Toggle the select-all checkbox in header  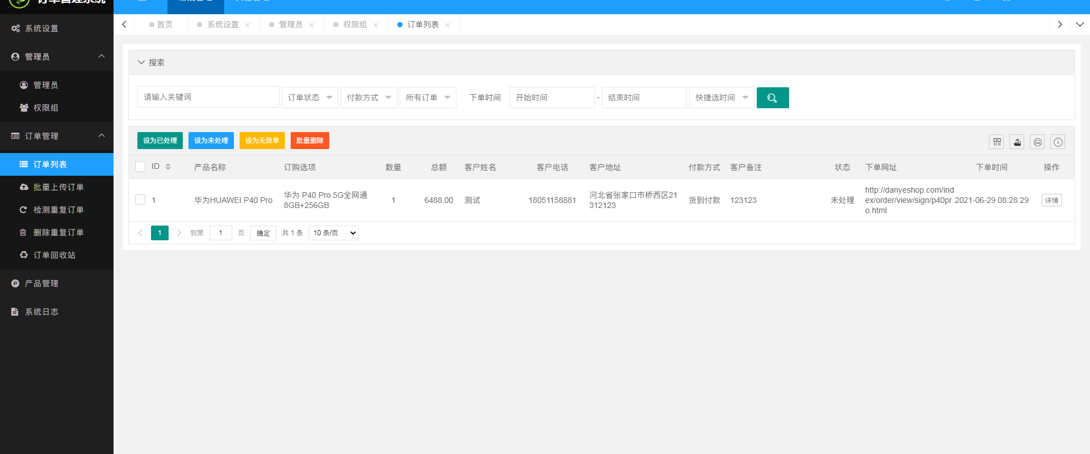pos(140,167)
